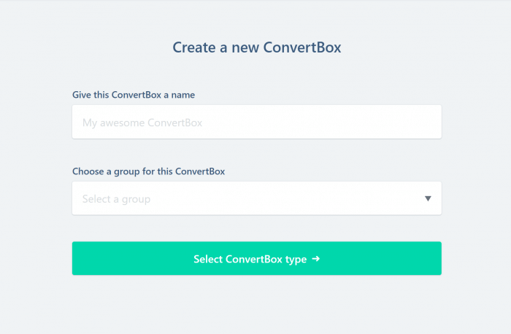Click the Give this ConvertBox a name label
This screenshot has width=511, height=334.
click(134, 95)
